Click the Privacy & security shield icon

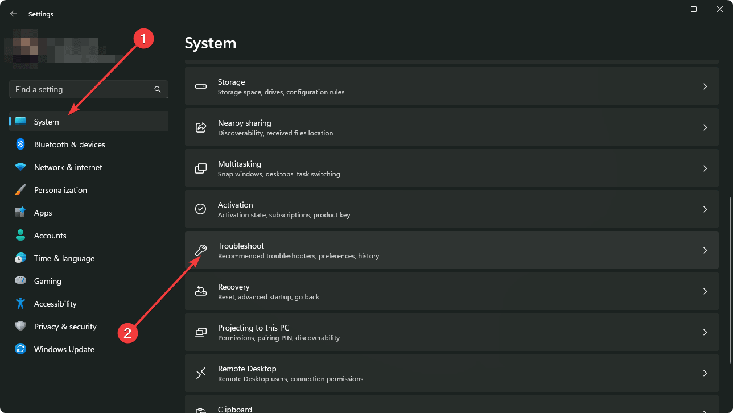(20, 327)
